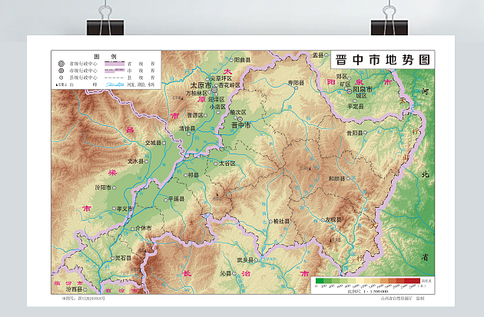Click the 晋中市地势图 title box

pyautogui.click(x=383, y=59)
